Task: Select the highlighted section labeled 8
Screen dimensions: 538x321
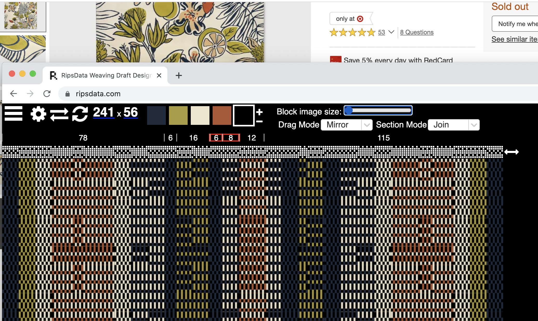Action: click(x=231, y=138)
